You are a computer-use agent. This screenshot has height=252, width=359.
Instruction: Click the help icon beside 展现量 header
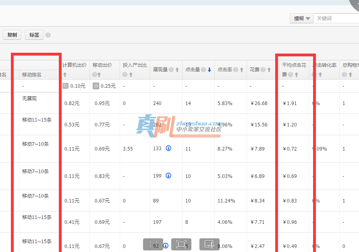point(171,70)
